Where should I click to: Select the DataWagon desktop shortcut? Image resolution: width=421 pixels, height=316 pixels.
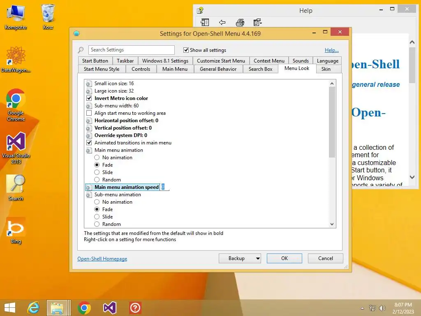tap(16, 59)
